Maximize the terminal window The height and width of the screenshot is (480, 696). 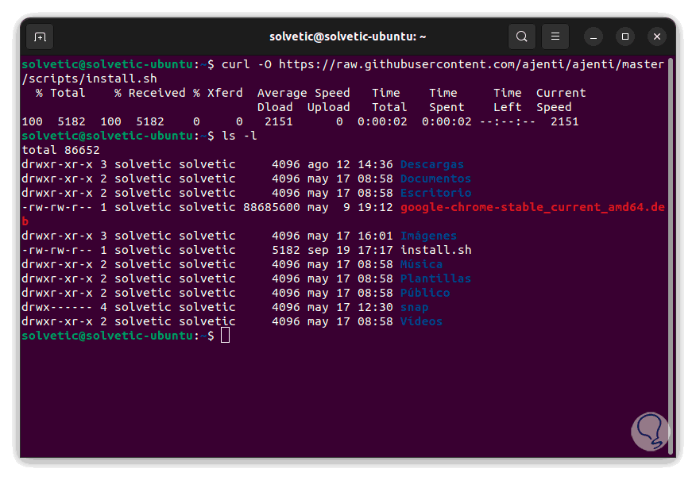[x=625, y=36]
